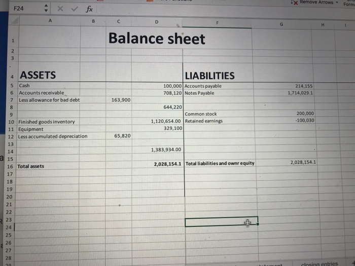Select column F header

pos(217,23)
